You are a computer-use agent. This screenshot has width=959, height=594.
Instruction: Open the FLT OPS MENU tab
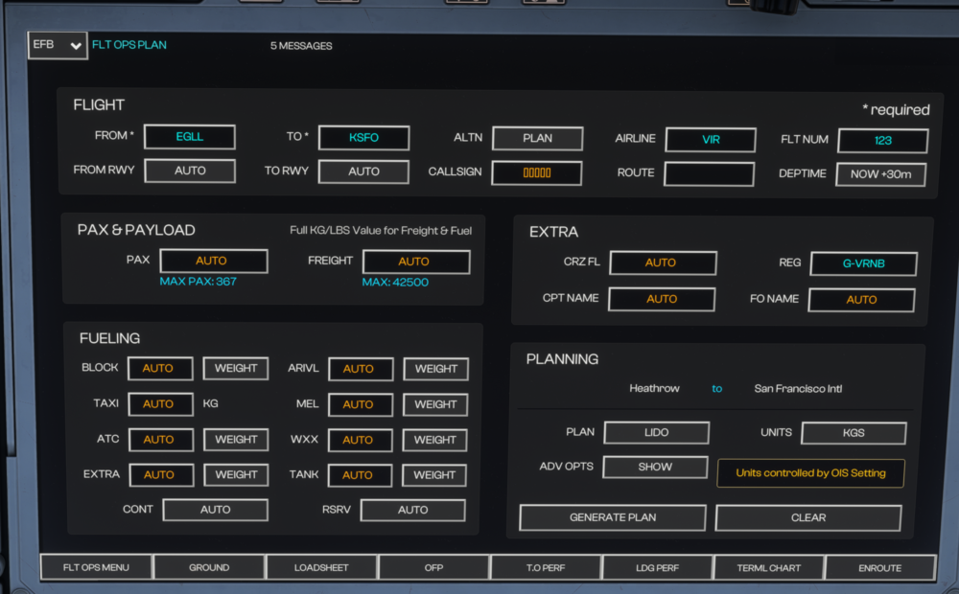pyautogui.click(x=96, y=568)
